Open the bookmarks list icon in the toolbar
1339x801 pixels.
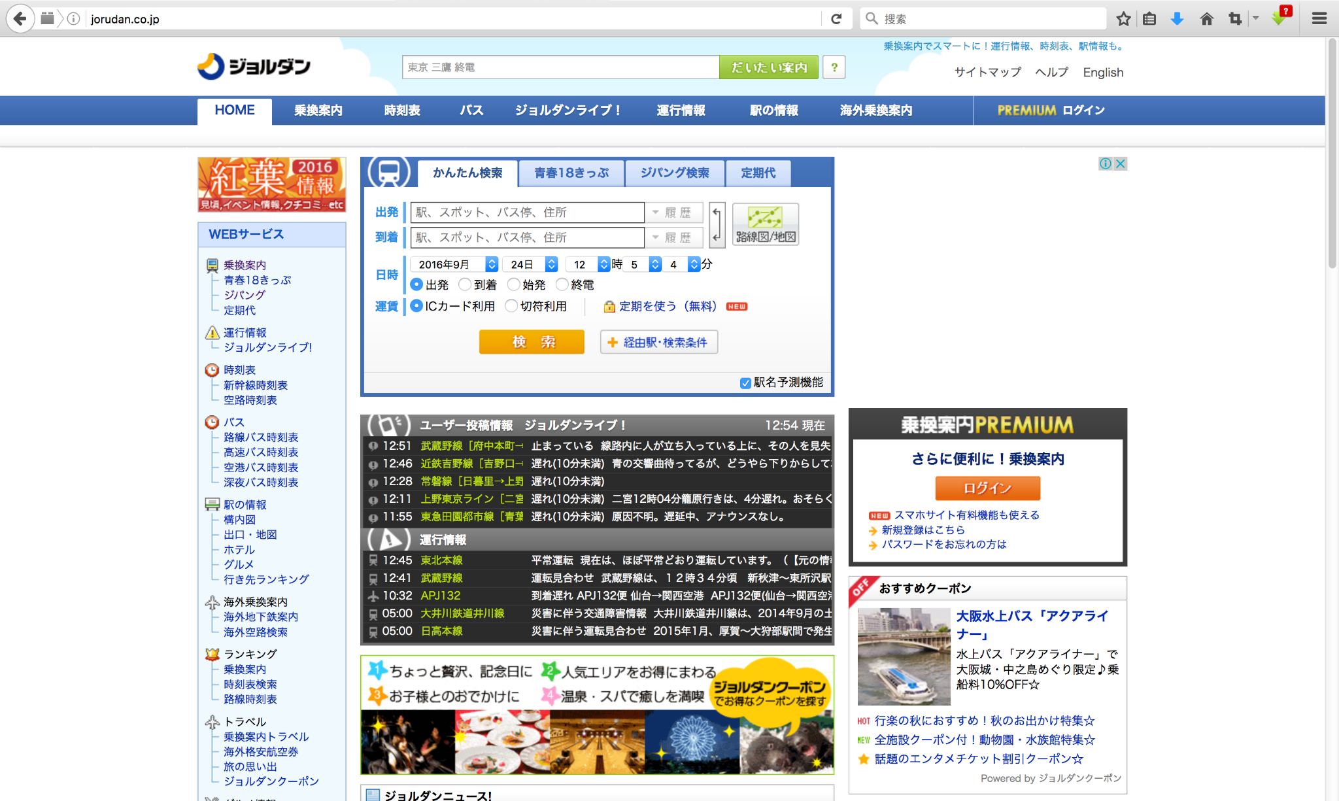tap(1149, 19)
